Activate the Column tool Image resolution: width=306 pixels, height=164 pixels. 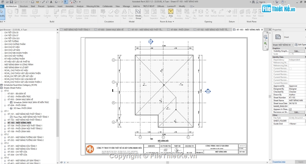tap(47, 13)
